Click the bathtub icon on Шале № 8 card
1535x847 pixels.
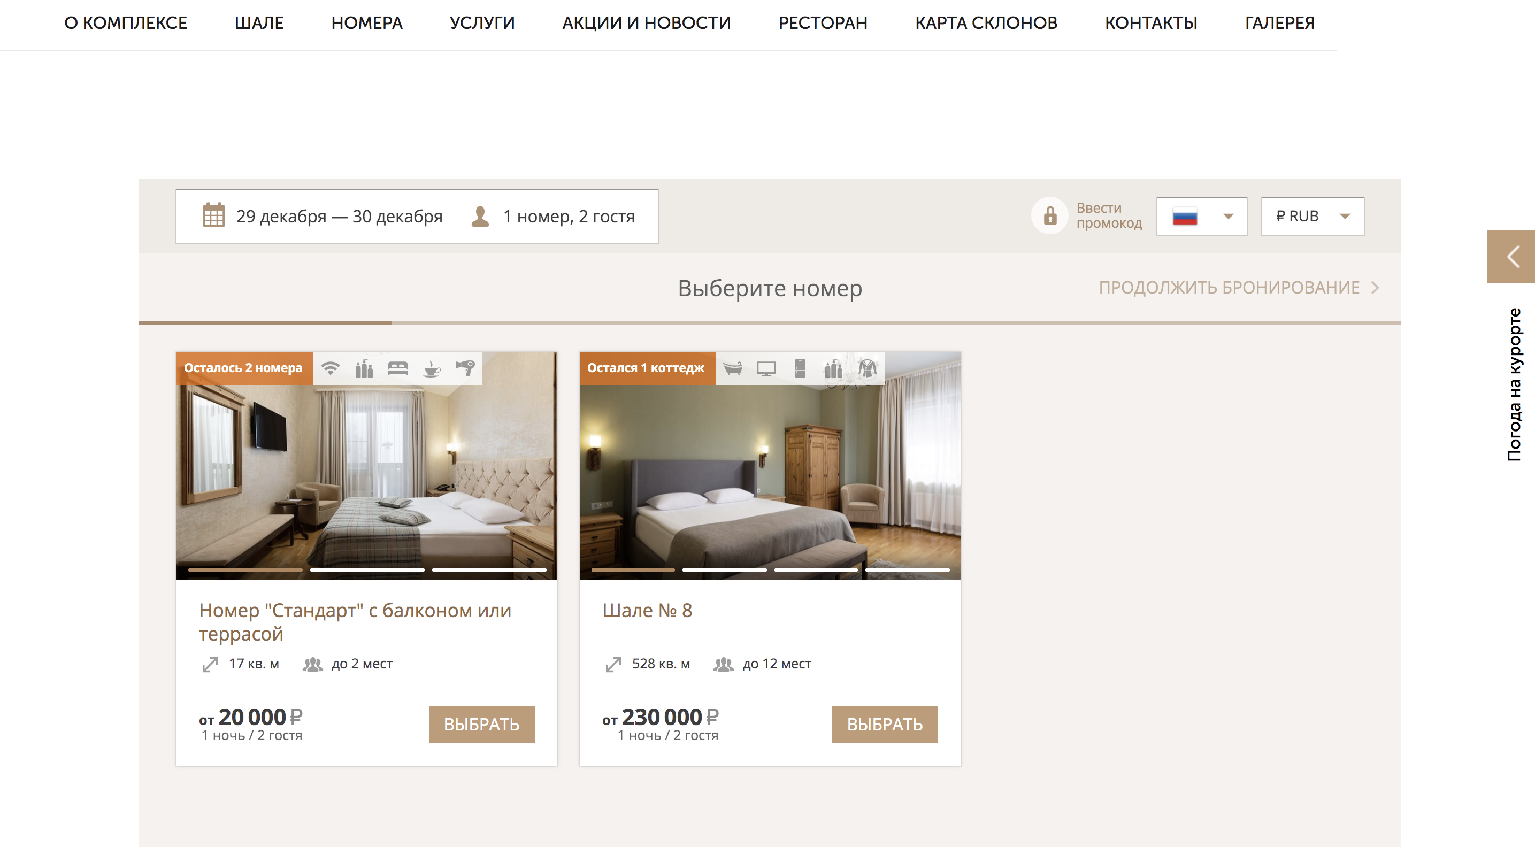(x=733, y=368)
